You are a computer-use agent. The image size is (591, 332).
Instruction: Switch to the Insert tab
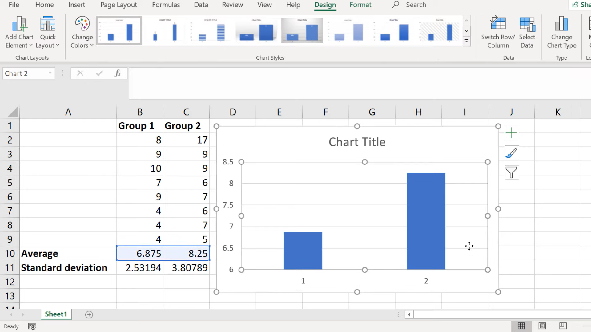coord(77,5)
